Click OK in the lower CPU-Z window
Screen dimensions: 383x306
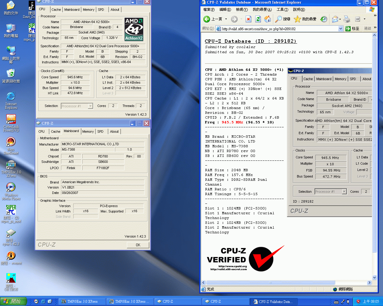(x=138, y=245)
